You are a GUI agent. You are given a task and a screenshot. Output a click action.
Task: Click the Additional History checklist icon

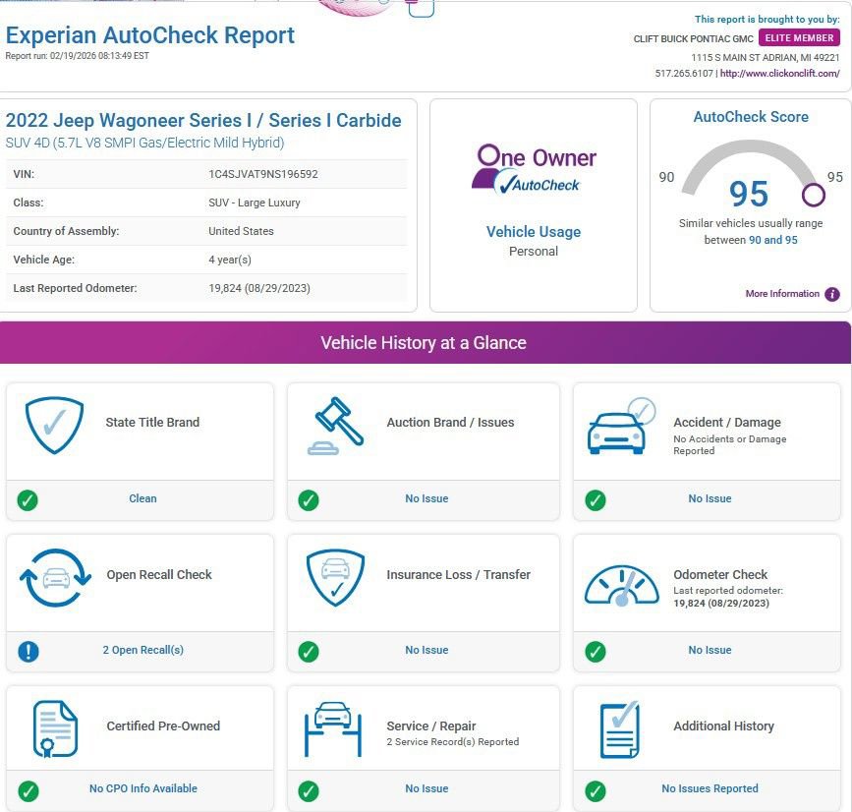point(619,728)
